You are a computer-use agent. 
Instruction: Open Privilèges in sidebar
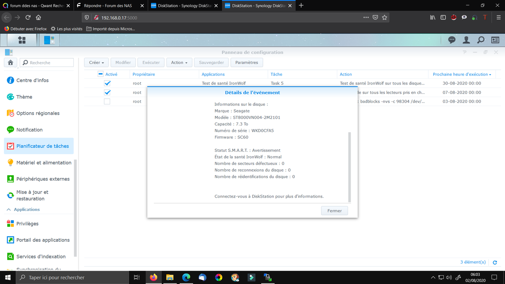tap(39, 224)
